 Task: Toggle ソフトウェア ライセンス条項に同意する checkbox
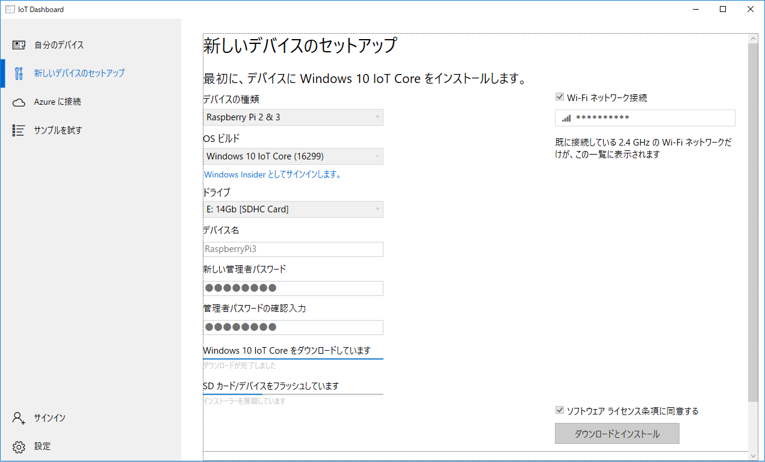click(560, 410)
